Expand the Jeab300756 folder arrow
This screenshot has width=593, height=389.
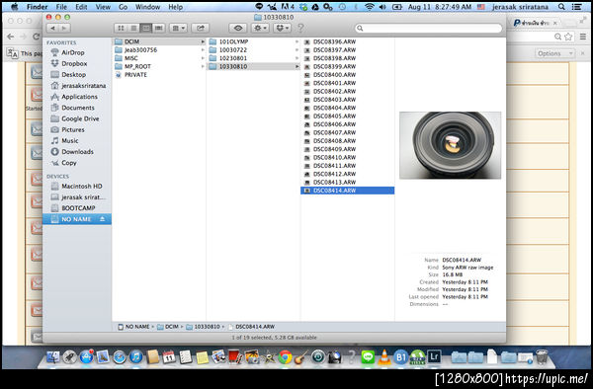pos(203,49)
